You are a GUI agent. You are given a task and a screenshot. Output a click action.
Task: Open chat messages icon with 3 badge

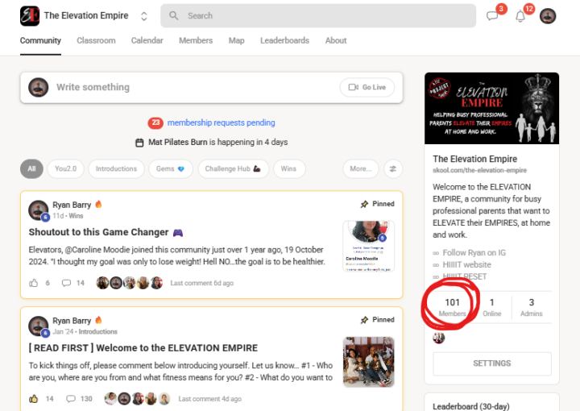coord(492,16)
